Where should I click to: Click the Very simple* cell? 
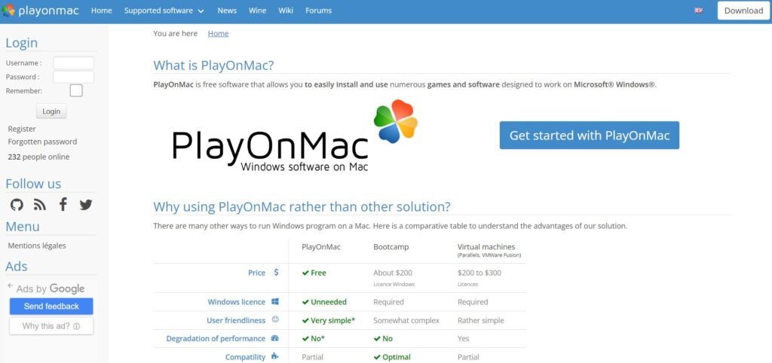pos(329,320)
